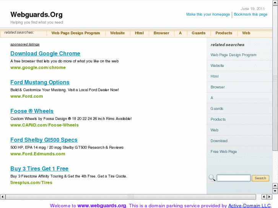Click the Webguards.Org site title
278x208 pixels.
(37, 15)
